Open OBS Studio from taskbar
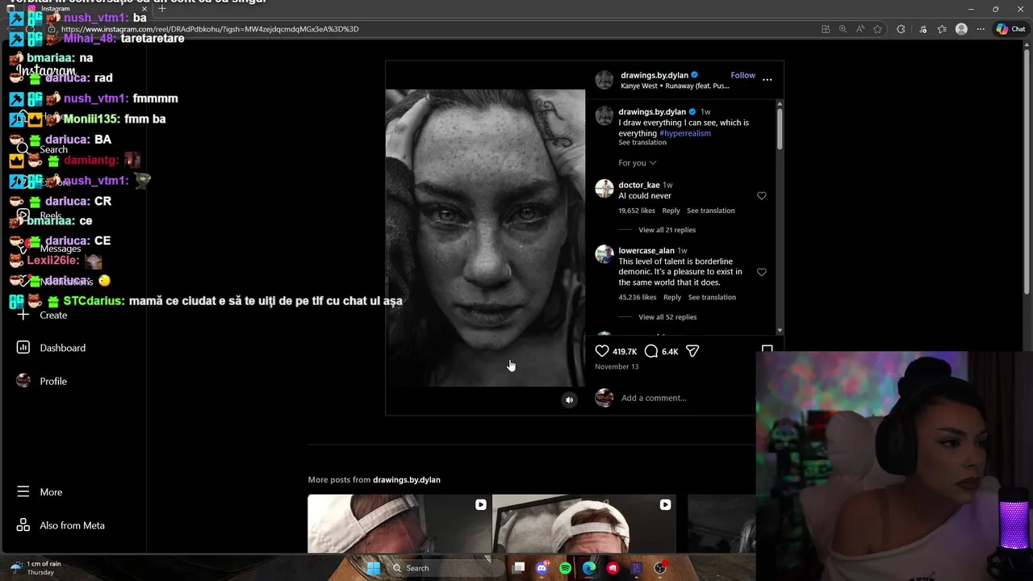 tap(660, 568)
